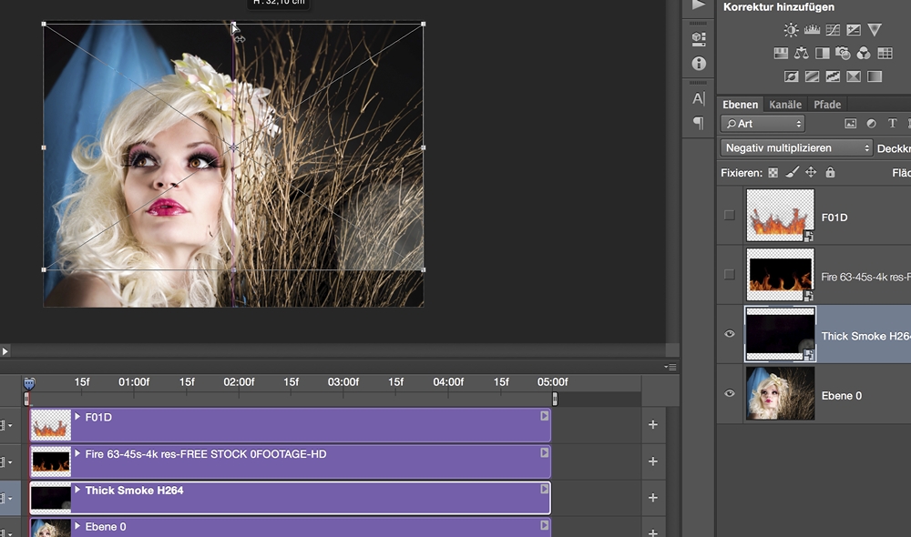The width and height of the screenshot is (911, 537).
Task: Open the Negativ multiplizieren blend mode dropdown
Action: click(x=797, y=147)
